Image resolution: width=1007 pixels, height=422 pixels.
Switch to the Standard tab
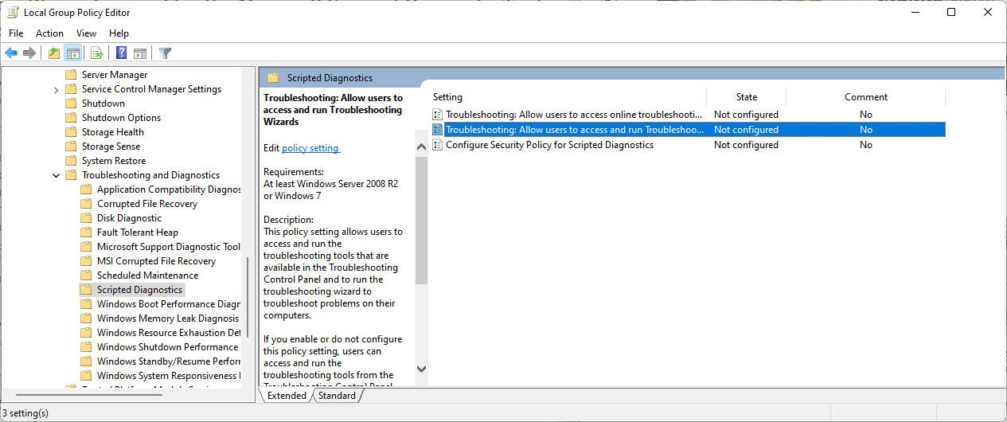337,396
